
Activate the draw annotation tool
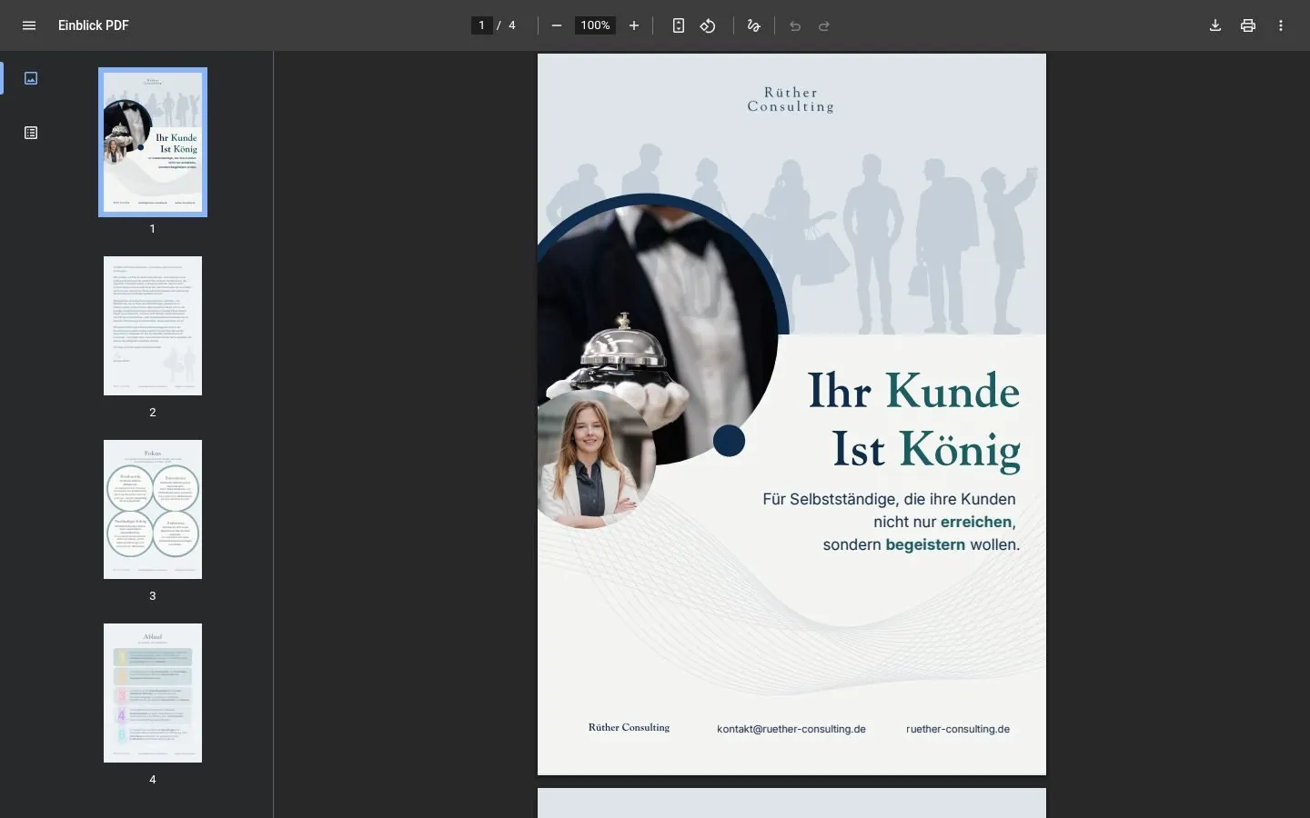753,25
